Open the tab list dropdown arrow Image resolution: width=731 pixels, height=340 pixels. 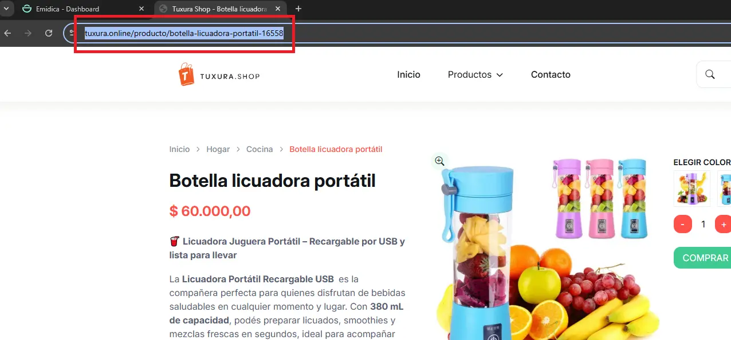pos(6,9)
